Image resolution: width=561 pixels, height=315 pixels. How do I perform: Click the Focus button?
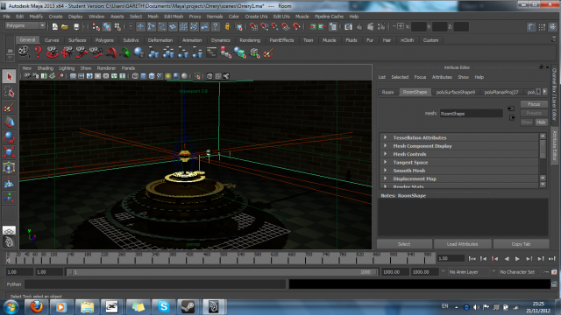tap(534, 104)
